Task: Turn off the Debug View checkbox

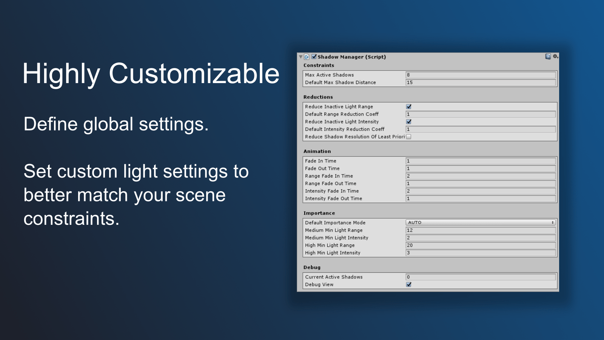Action: pos(409,284)
